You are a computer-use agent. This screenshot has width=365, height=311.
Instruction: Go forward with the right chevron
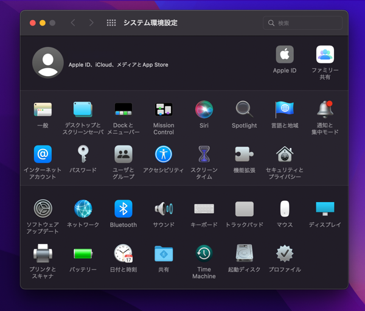91,23
